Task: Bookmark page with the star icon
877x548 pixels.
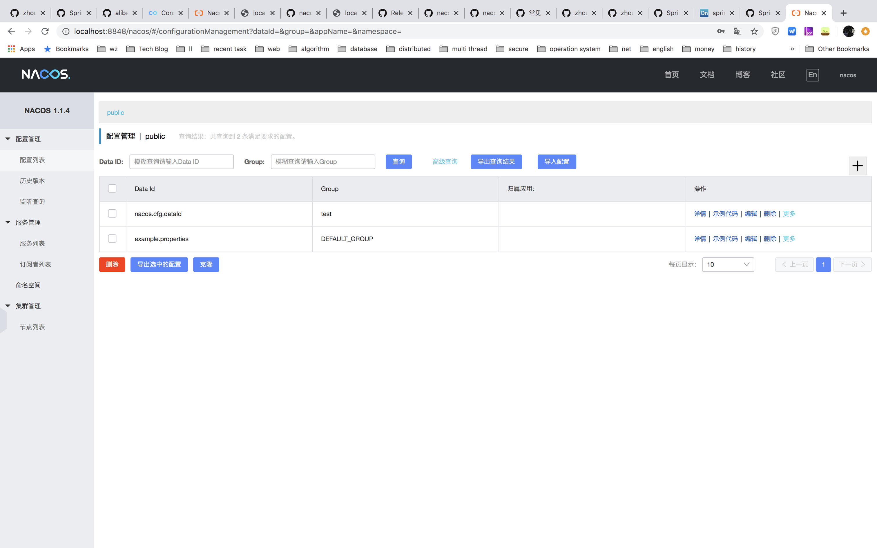Action: tap(754, 32)
